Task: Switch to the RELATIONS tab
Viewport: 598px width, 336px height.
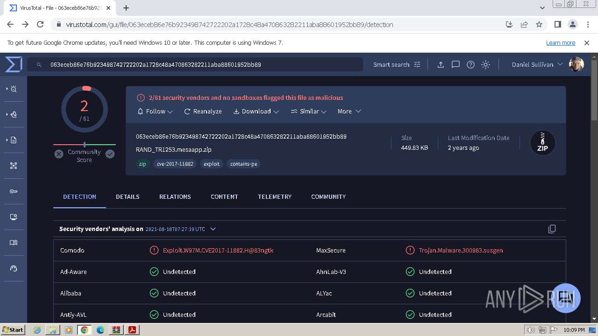Action: click(175, 196)
